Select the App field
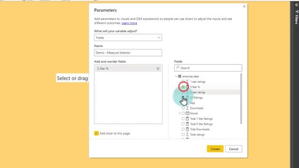The width and height of the screenshot is (299, 168). 192,103
